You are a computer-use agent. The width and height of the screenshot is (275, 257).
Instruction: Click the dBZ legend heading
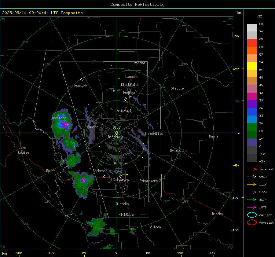tap(259, 16)
